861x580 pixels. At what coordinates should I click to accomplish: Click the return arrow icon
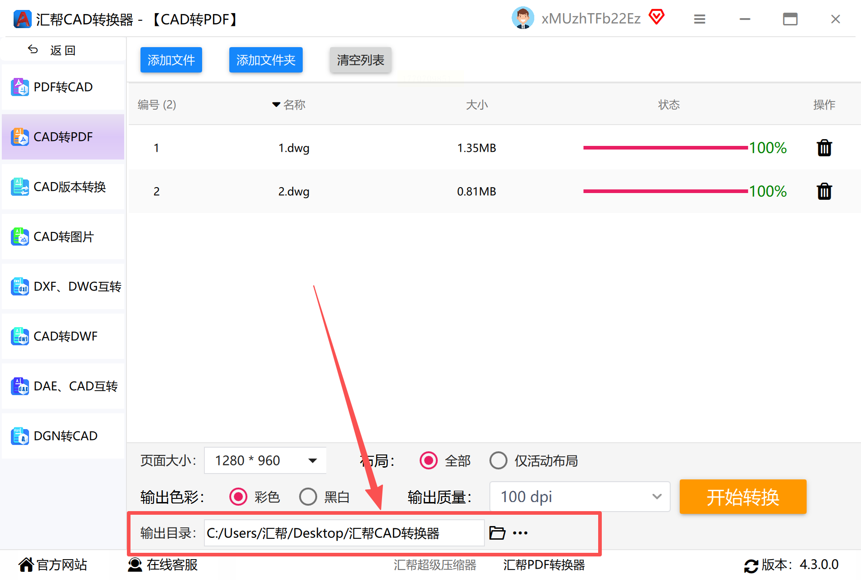[x=33, y=49]
